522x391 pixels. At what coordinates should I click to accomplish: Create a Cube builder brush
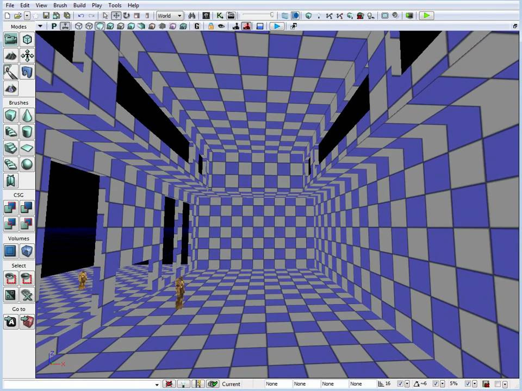[x=11, y=116]
